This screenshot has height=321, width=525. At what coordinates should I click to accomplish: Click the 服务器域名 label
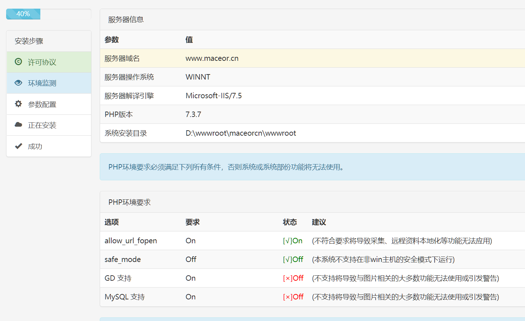[x=122, y=58]
